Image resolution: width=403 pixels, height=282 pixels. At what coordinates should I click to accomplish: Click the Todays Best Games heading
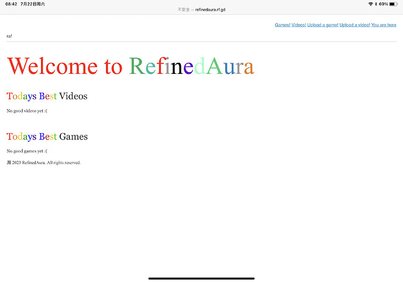coord(47,137)
